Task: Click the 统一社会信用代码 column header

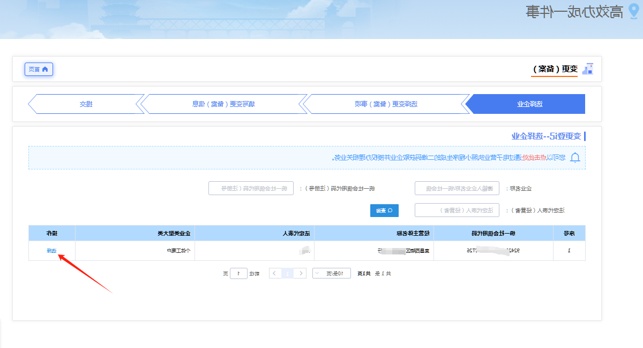Action: click(x=494, y=234)
